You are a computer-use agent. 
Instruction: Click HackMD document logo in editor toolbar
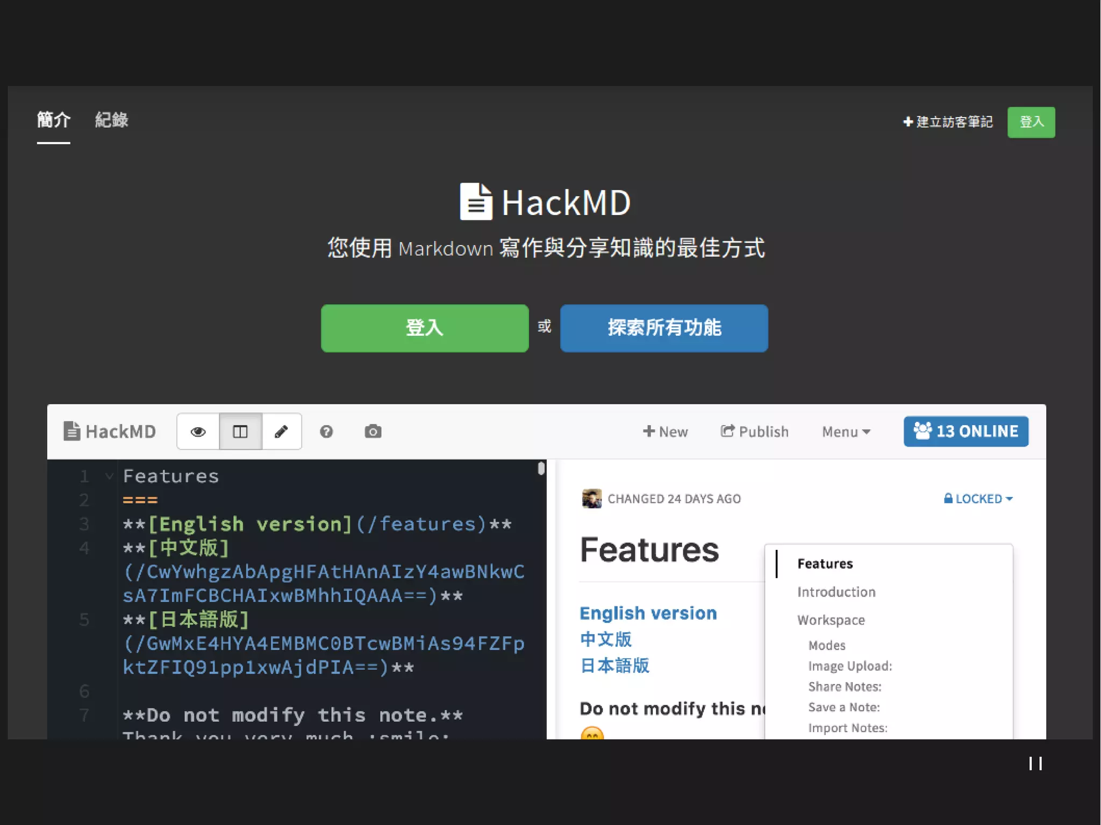(x=110, y=432)
